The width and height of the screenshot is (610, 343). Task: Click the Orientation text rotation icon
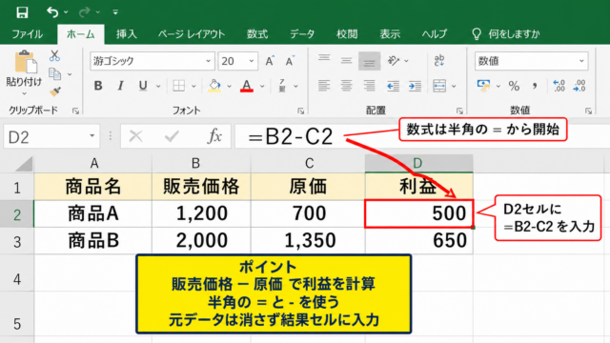point(394,61)
